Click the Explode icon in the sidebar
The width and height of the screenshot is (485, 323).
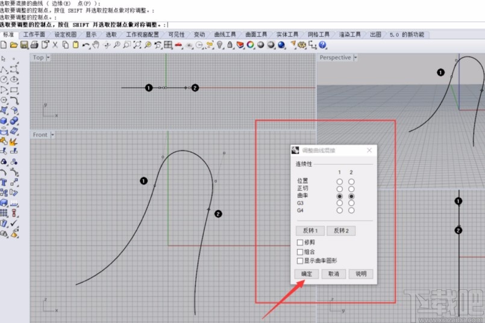point(13,142)
